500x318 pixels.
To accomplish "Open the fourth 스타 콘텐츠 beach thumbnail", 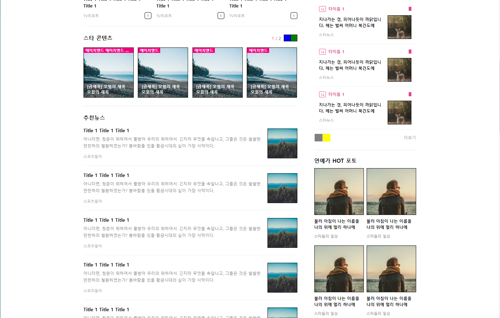I will pos(272,73).
